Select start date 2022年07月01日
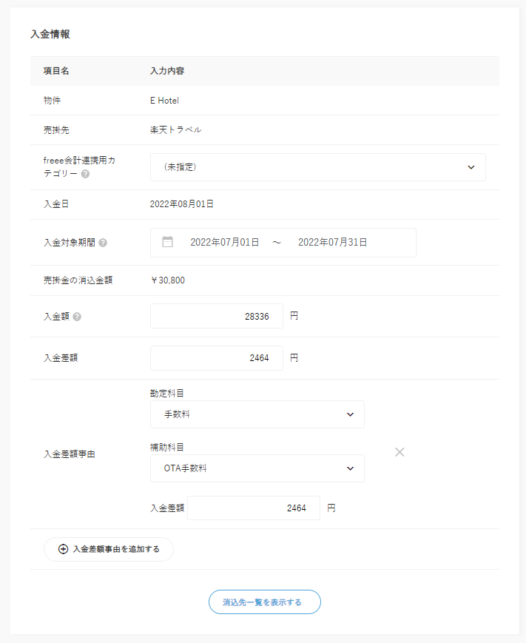 coord(224,242)
